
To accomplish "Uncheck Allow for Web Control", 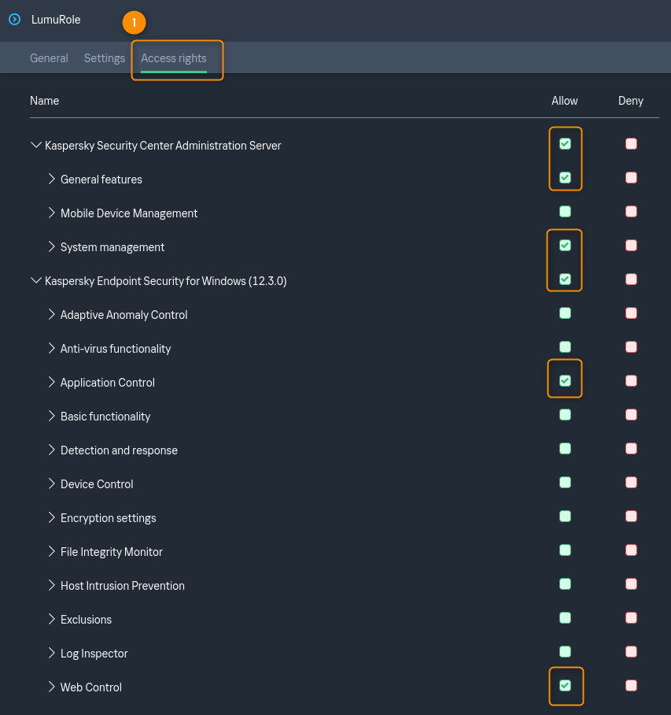I will coord(565,686).
